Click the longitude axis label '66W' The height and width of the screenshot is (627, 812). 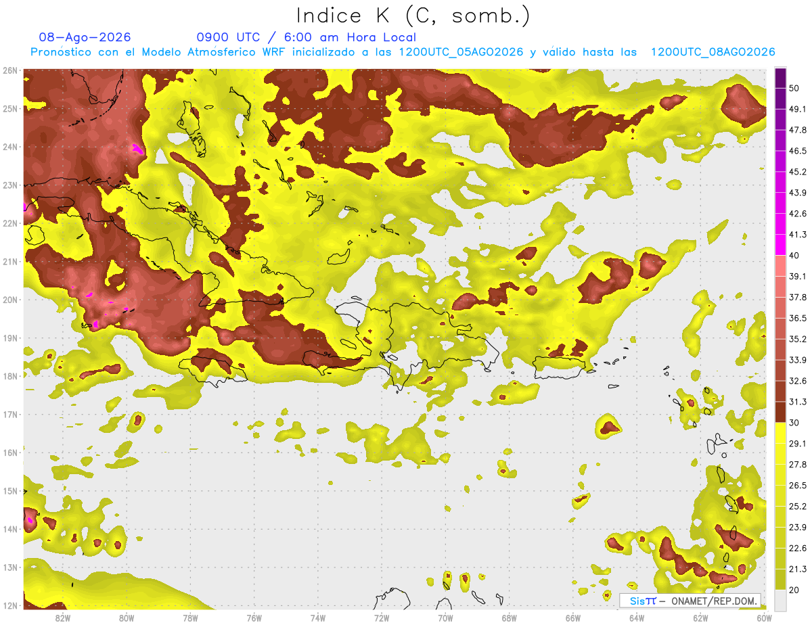pyautogui.click(x=573, y=618)
